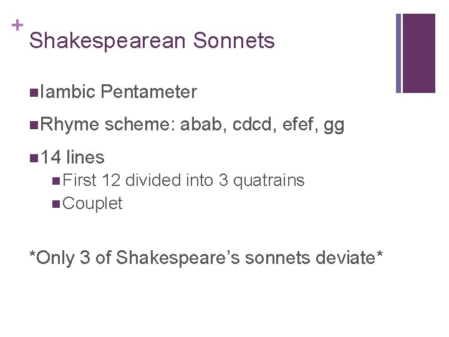Click the gg rhyme text
449x337 pixels.
pyautogui.click(x=334, y=126)
